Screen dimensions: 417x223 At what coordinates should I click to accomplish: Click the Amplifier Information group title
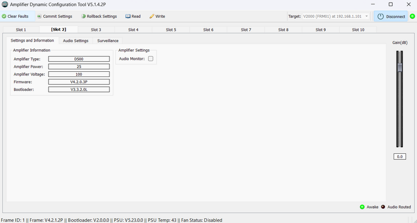[x=32, y=50]
